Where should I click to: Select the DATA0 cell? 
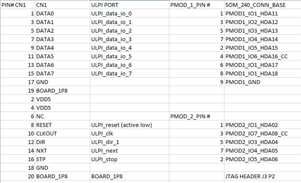(x=63, y=14)
